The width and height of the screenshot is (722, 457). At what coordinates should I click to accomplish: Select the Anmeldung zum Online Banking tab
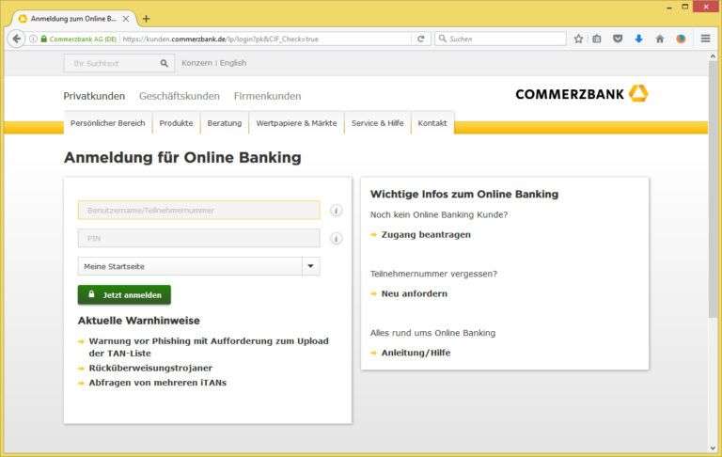coord(73,19)
